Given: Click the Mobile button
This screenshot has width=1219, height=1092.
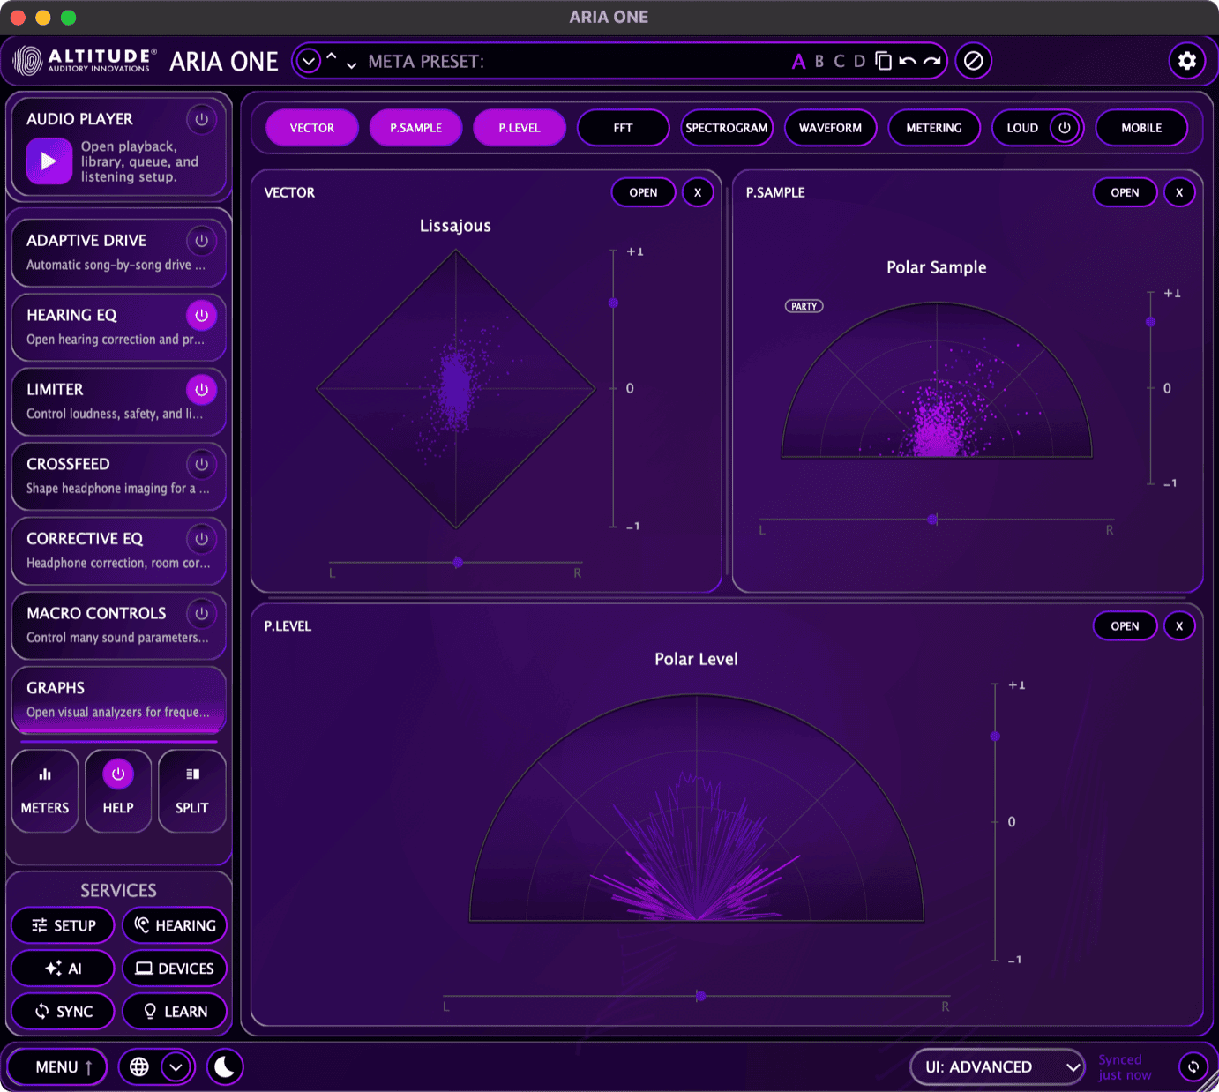Looking at the screenshot, I should [1141, 128].
